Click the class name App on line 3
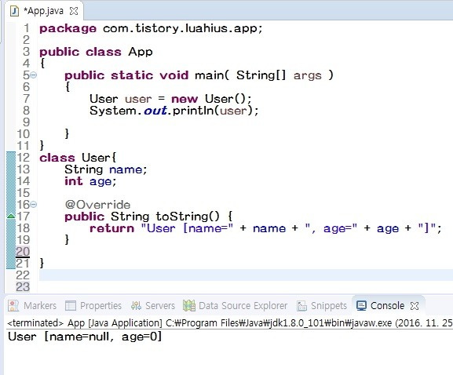 [141, 52]
